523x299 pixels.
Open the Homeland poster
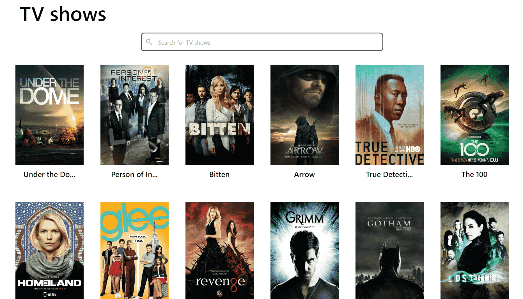49,250
